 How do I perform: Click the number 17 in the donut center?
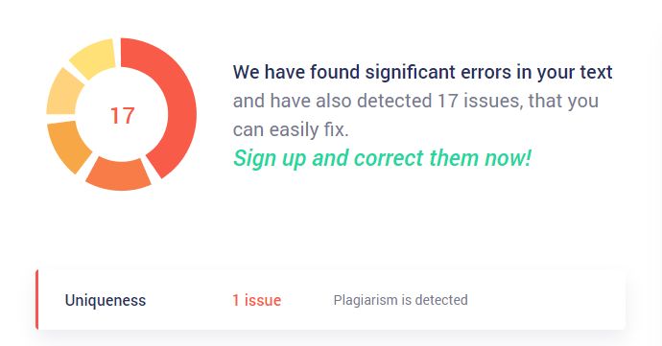point(123,116)
